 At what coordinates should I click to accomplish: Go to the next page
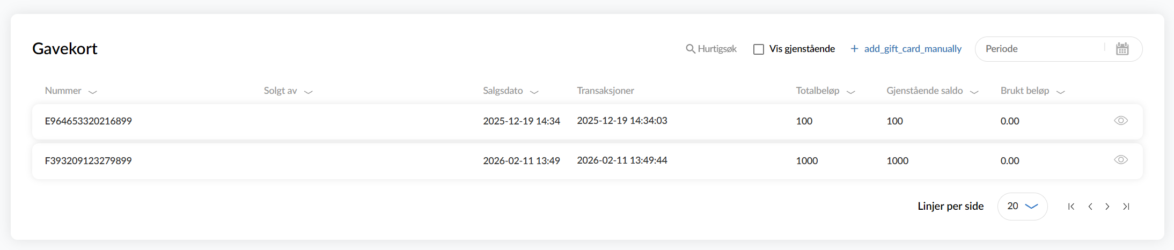[1107, 207]
